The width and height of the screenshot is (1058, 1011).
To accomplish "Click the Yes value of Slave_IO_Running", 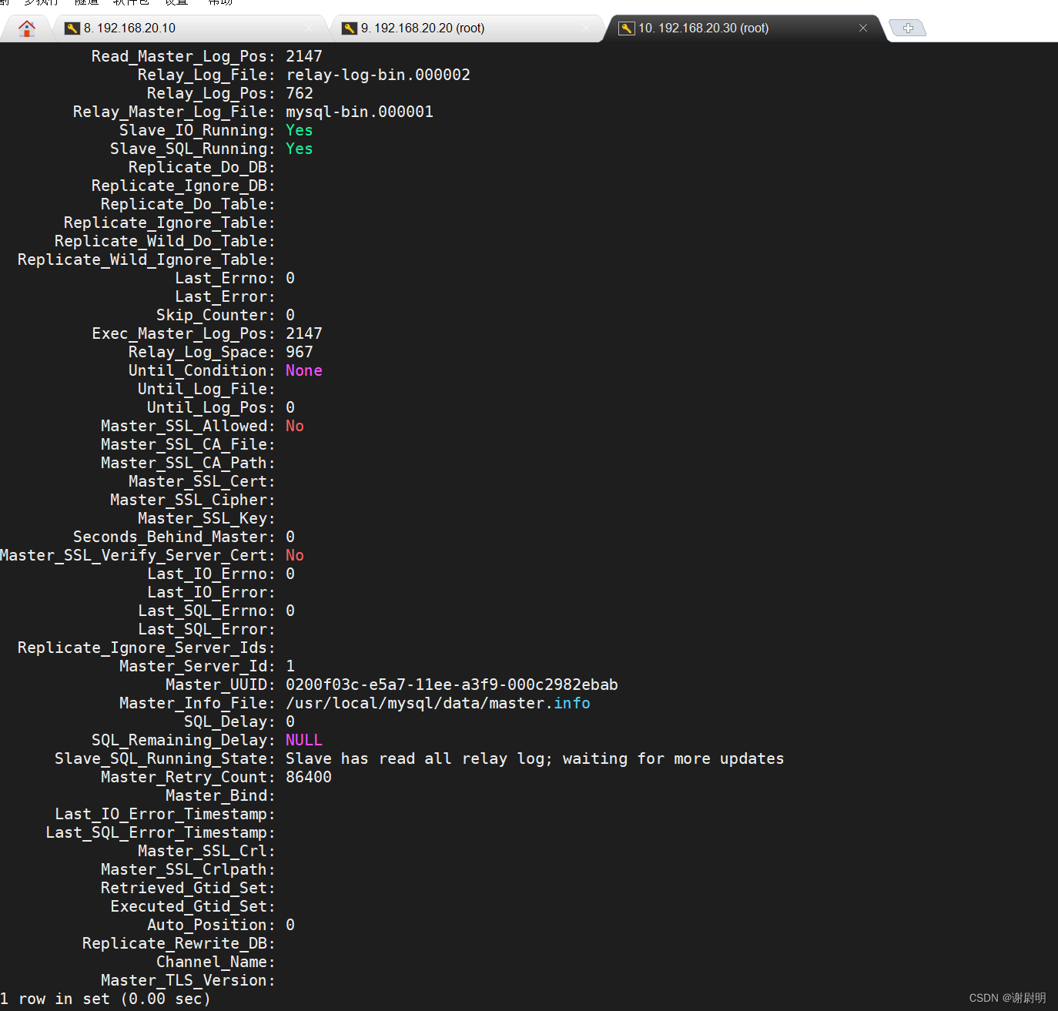I will point(300,130).
